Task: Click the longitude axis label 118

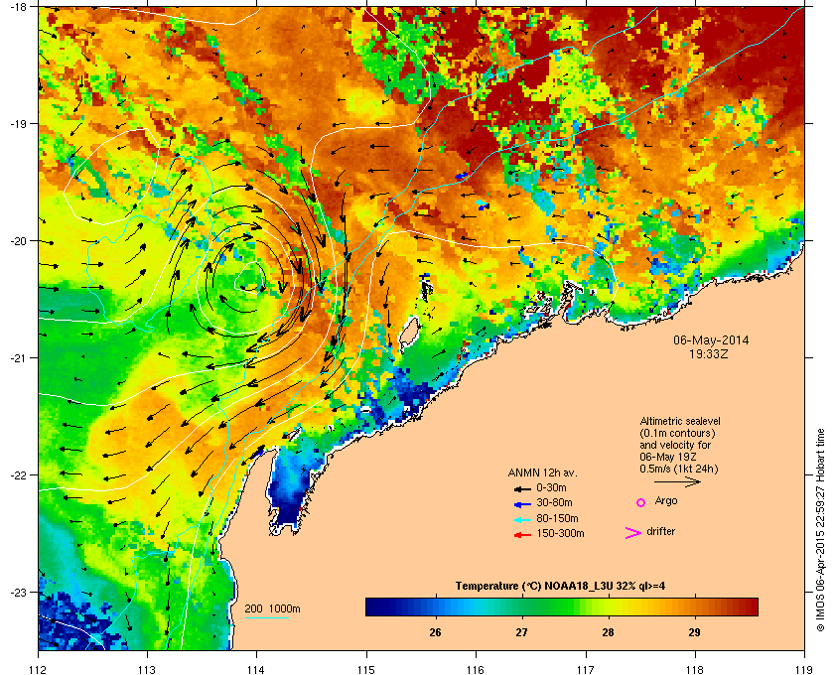Action: 695,670
